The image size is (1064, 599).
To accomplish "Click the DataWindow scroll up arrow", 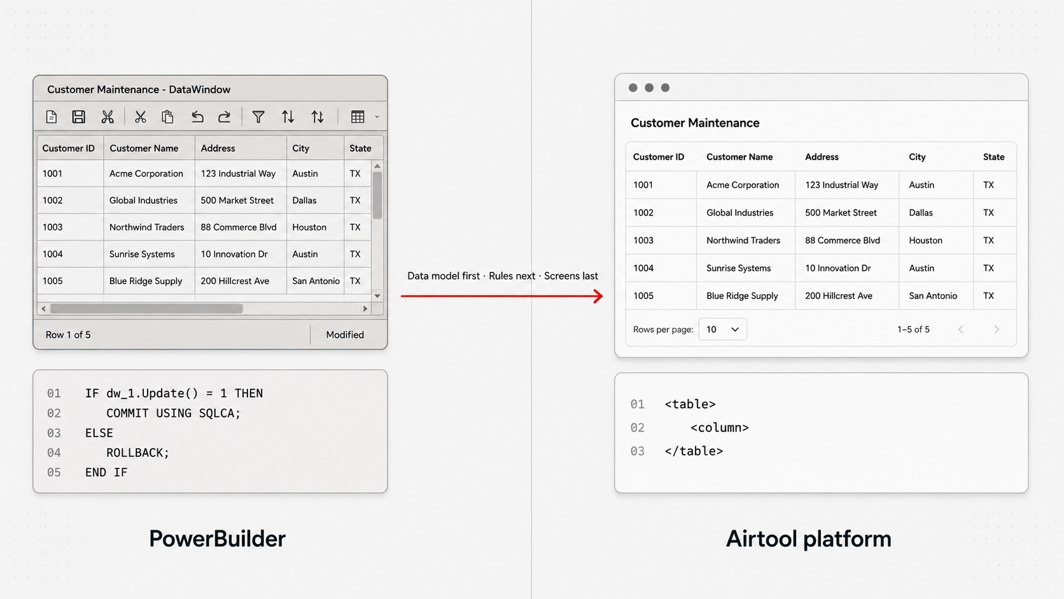I will click(377, 166).
